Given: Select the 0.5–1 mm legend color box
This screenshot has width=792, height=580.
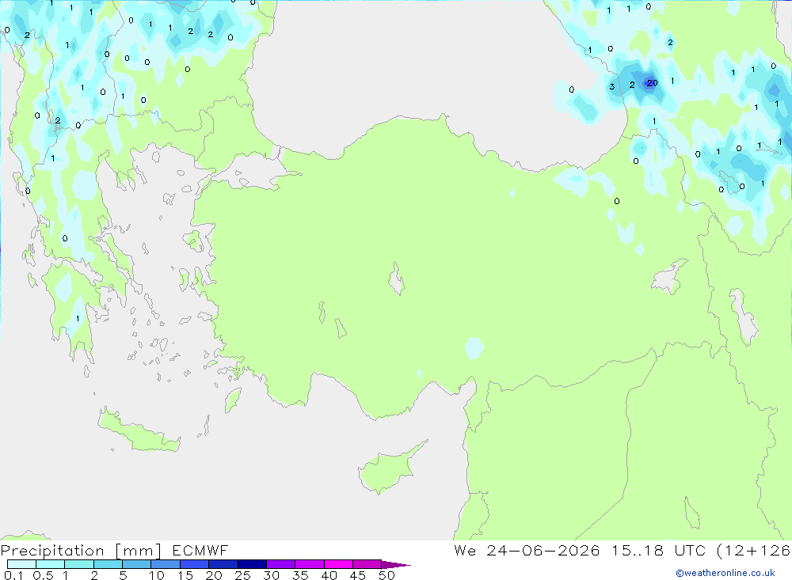Looking at the screenshot, I should (50, 564).
